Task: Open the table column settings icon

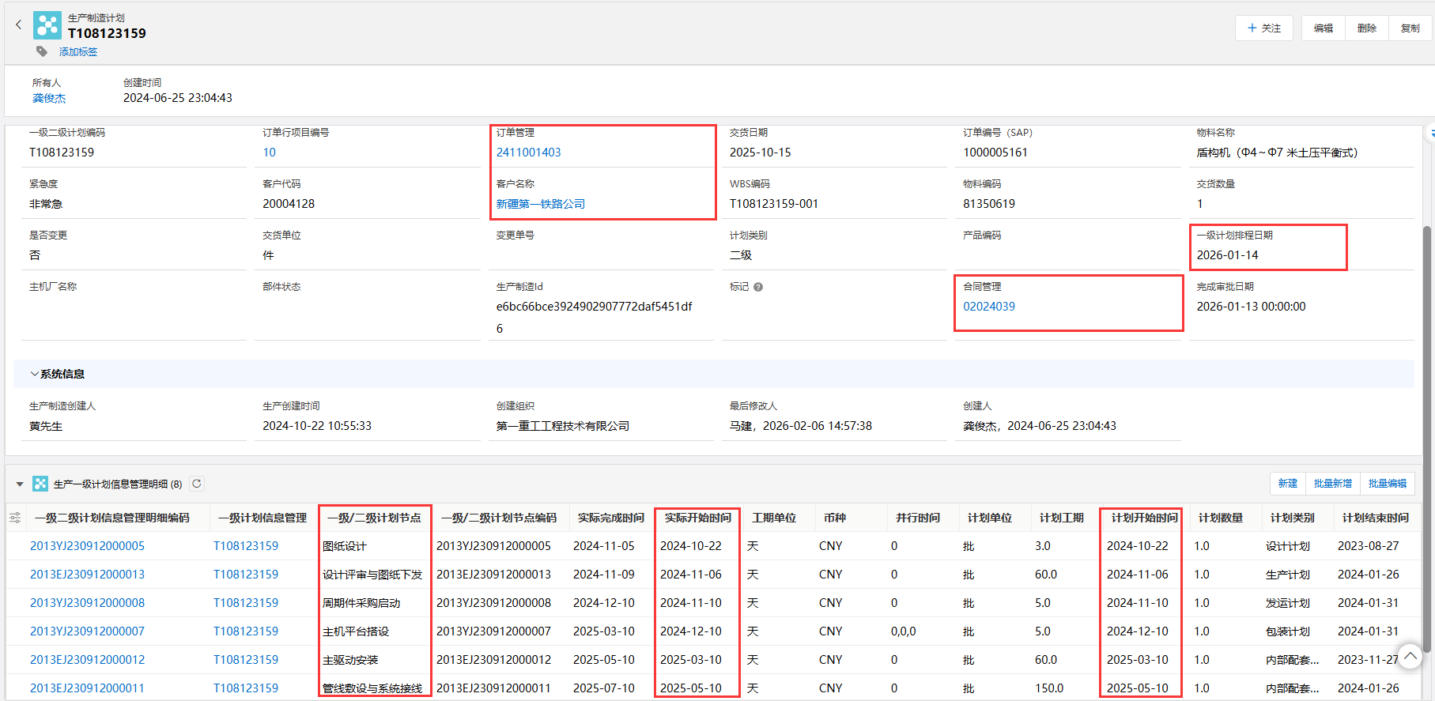Action: pos(15,518)
